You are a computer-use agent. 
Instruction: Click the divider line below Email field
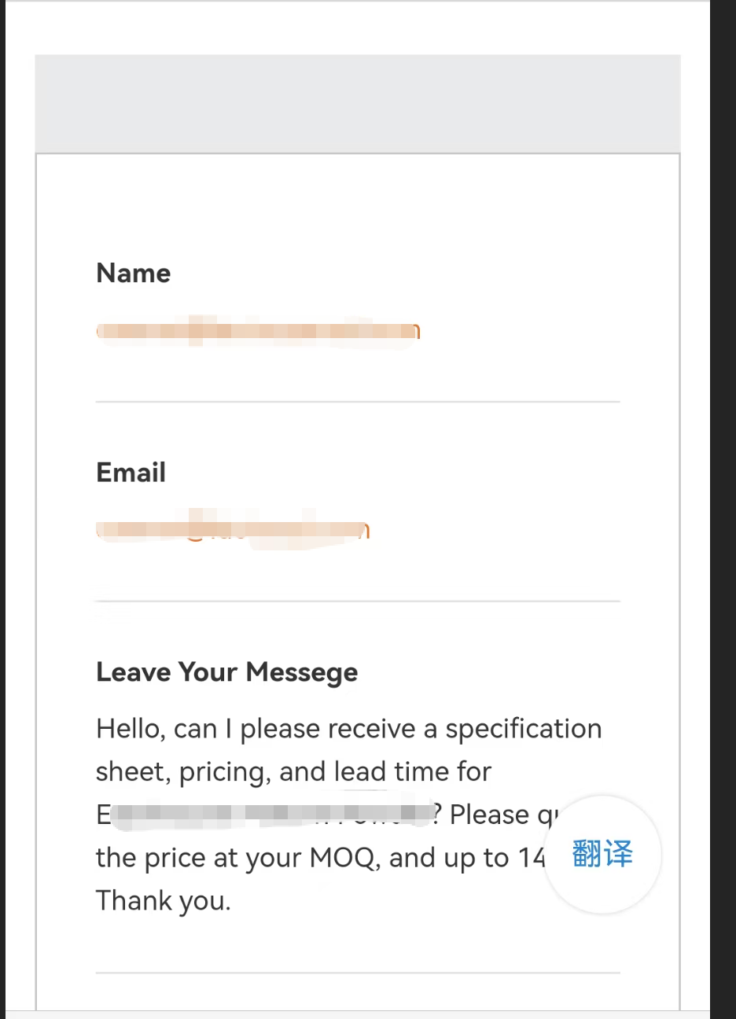tap(357, 601)
